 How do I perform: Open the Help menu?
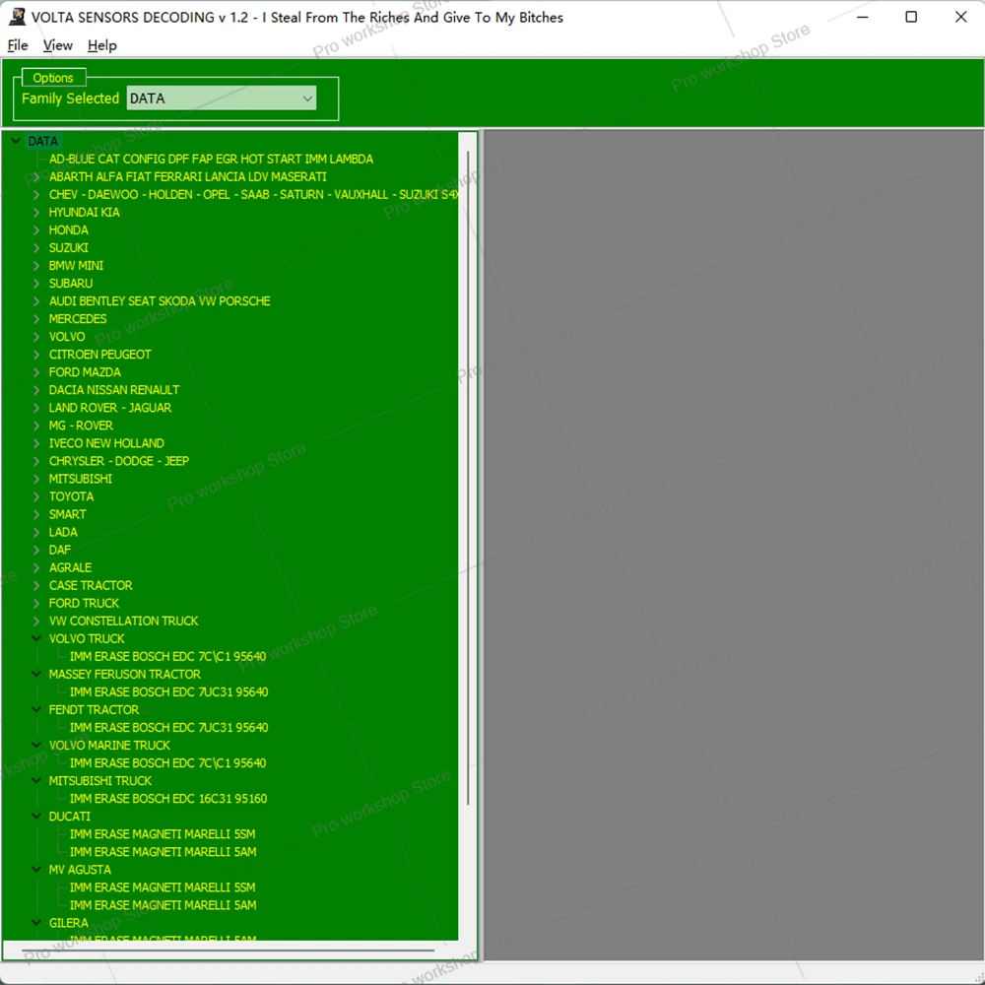[101, 45]
